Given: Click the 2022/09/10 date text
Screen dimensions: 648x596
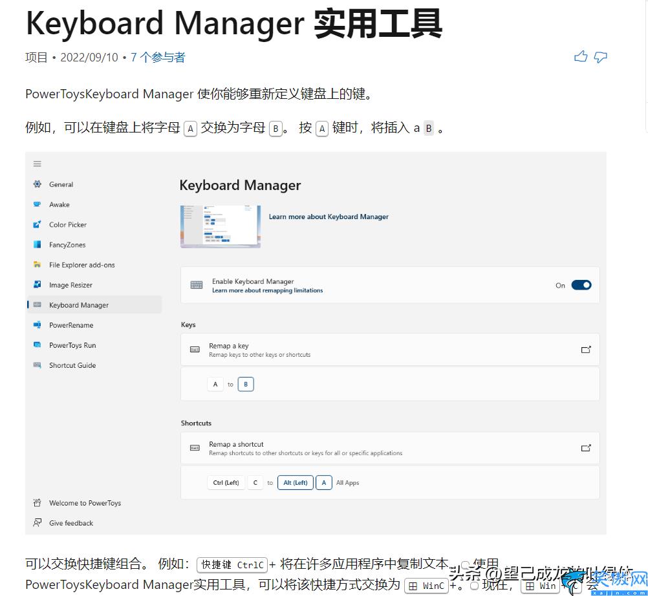Looking at the screenshot, I should (x=89, y=58).
